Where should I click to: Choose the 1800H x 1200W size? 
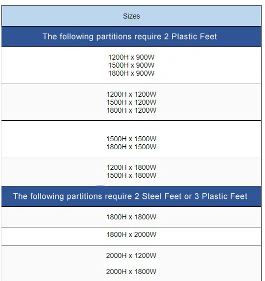131,110
